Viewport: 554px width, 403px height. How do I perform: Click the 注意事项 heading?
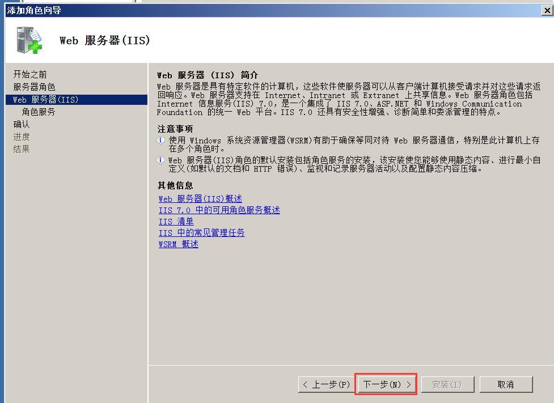click(x=175, y=129)
